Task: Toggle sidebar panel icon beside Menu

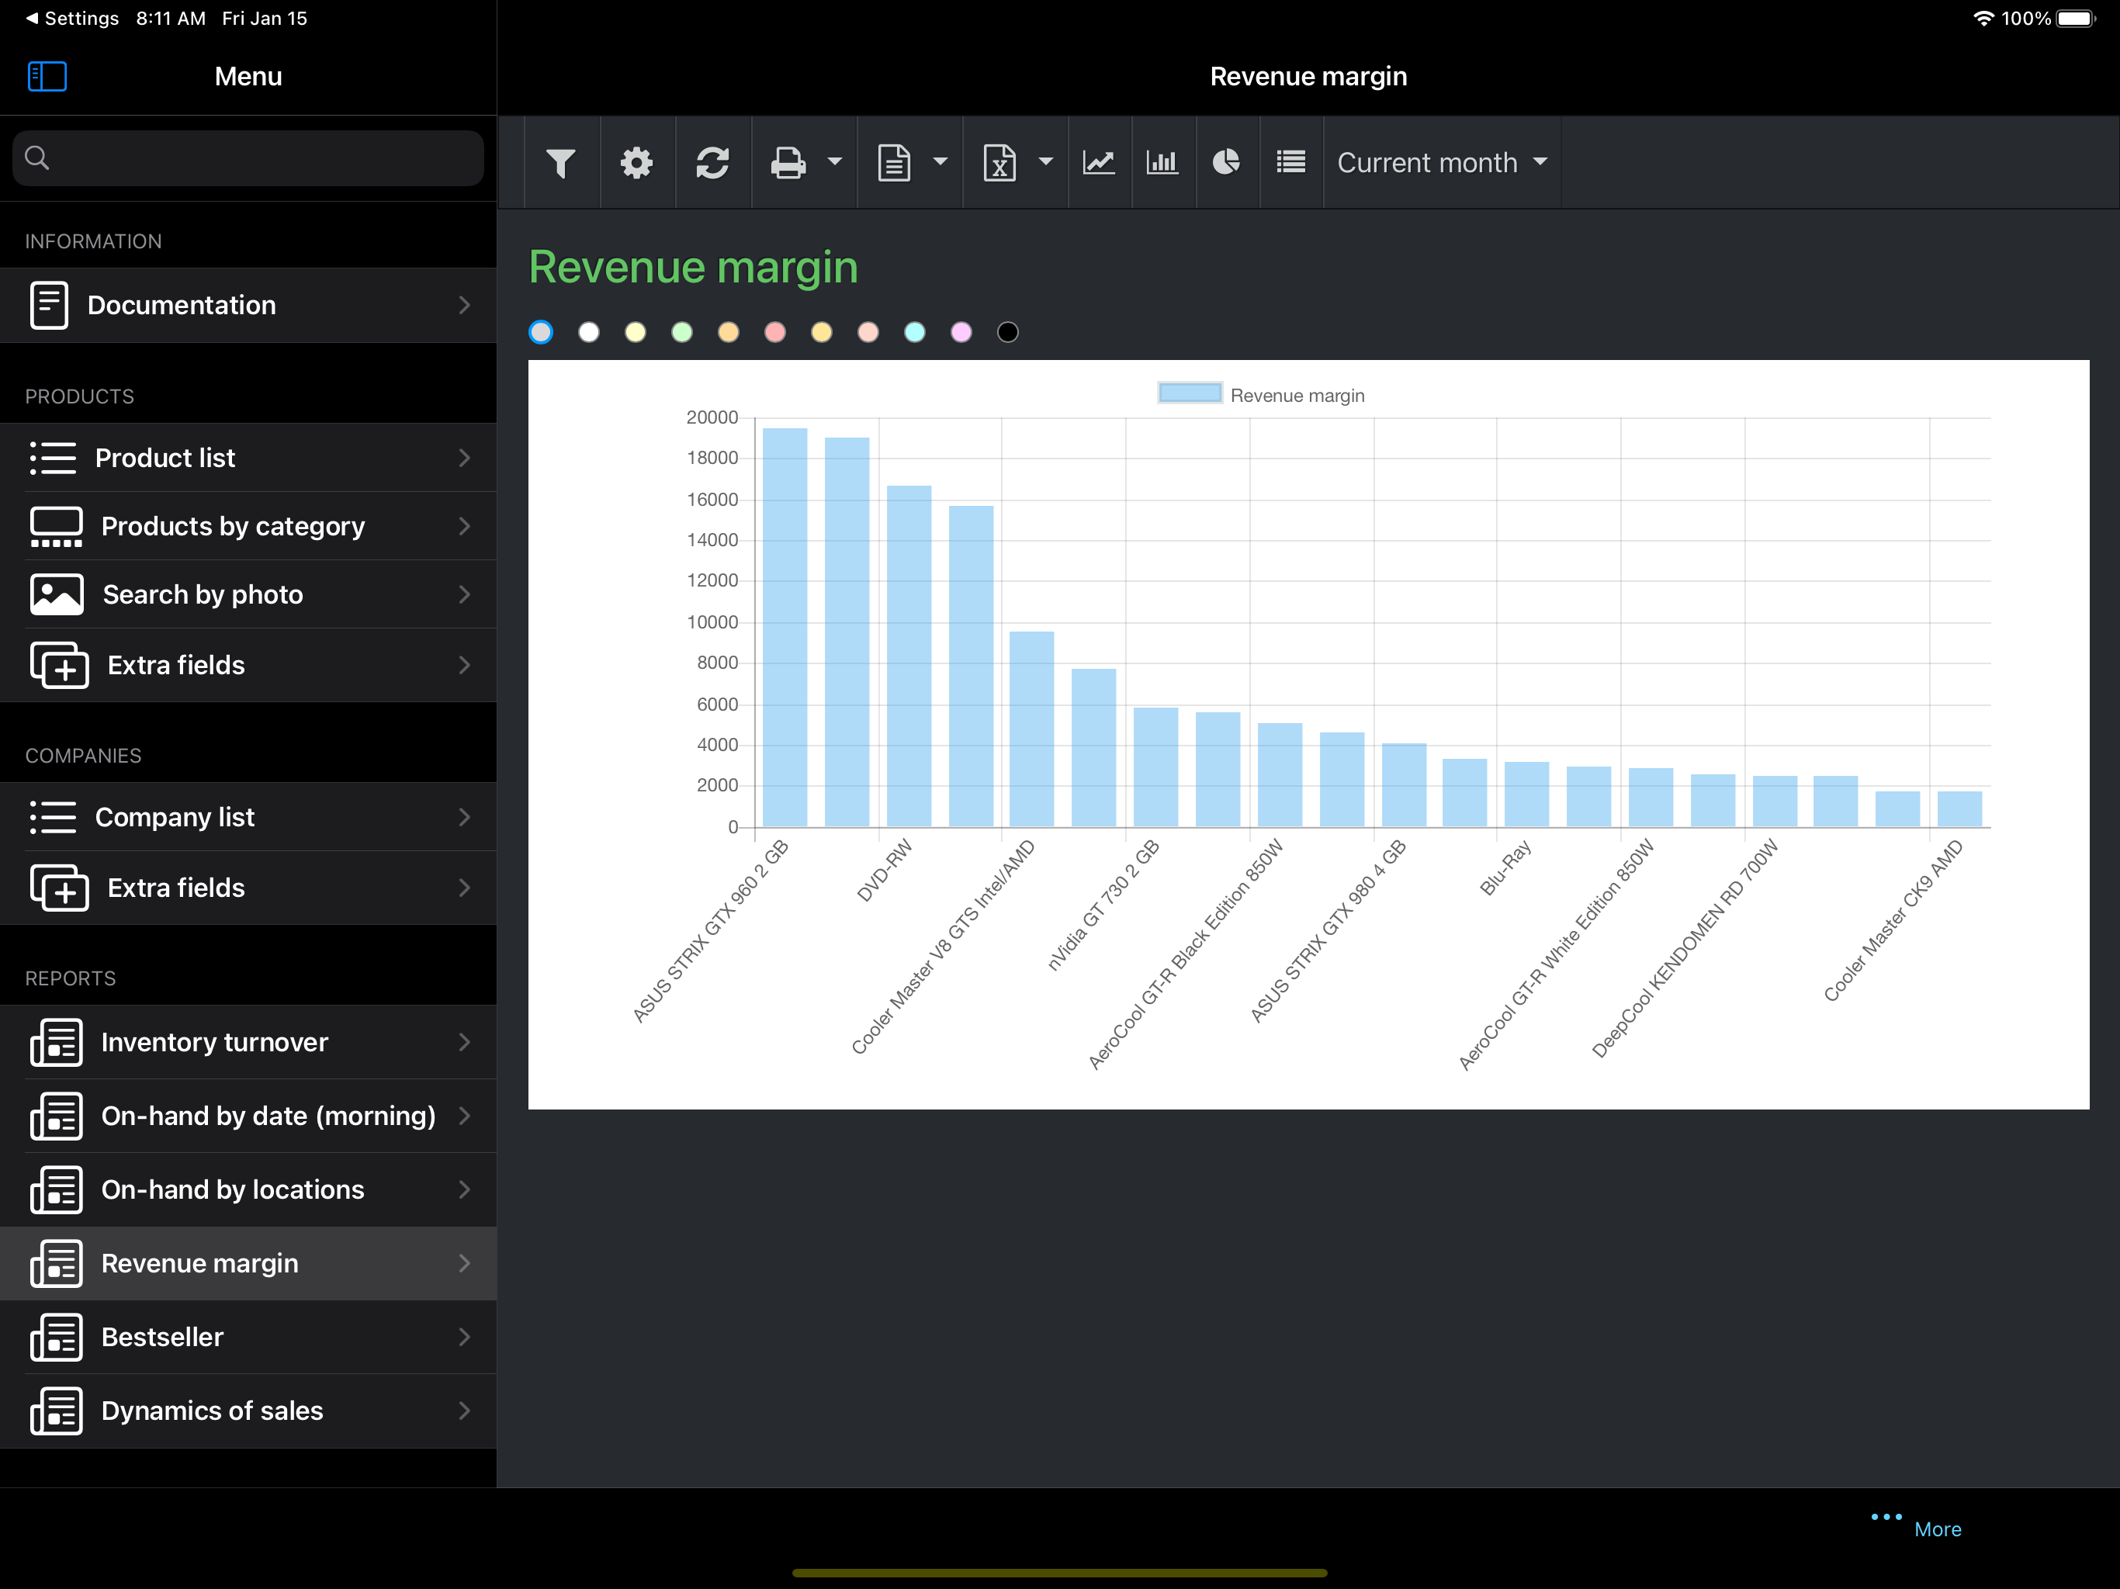Action: pos(47,77)
